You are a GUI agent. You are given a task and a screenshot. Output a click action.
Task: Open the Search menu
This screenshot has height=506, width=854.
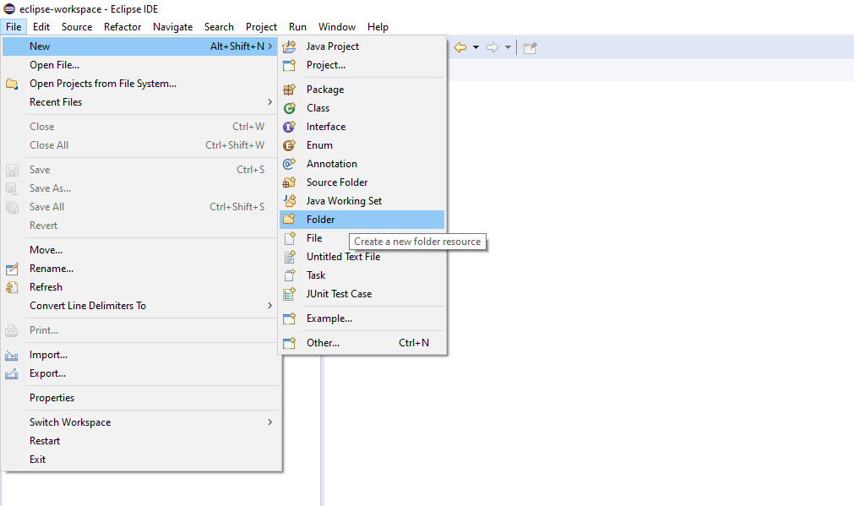pos(219,27)
